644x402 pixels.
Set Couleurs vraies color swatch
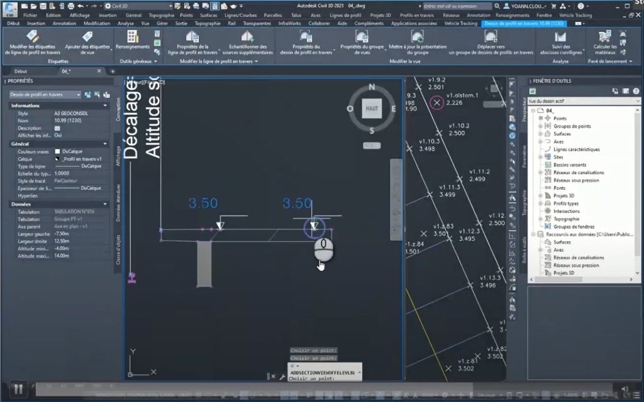pos(58,151)
